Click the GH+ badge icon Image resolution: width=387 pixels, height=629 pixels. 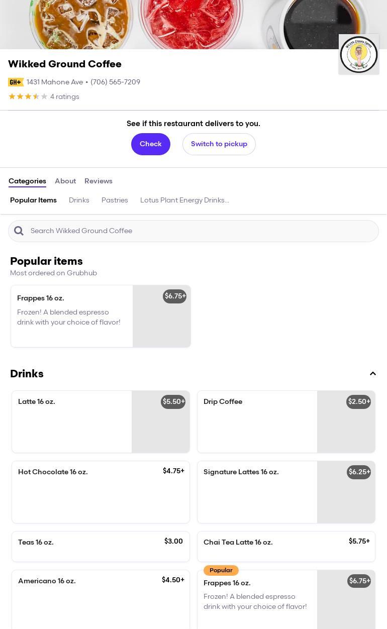[16, 82]
